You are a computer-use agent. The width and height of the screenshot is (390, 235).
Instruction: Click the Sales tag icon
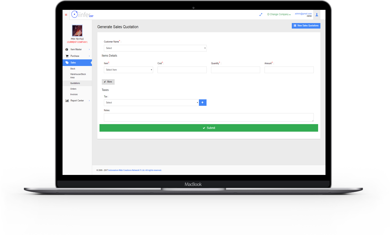tap(67, 63)
